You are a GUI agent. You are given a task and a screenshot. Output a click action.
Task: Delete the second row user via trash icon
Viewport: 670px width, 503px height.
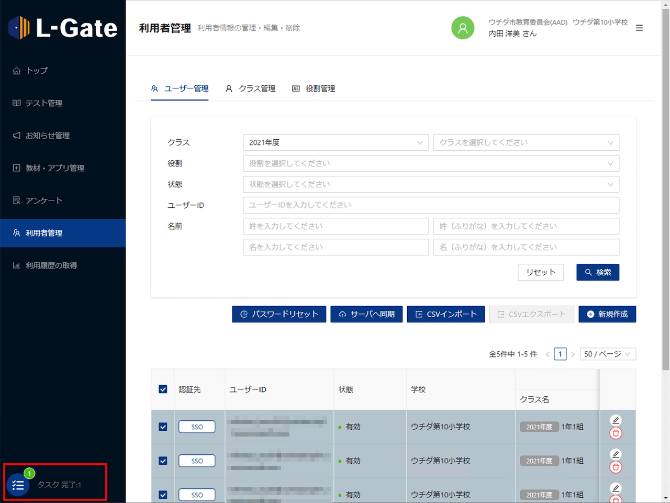616,467
